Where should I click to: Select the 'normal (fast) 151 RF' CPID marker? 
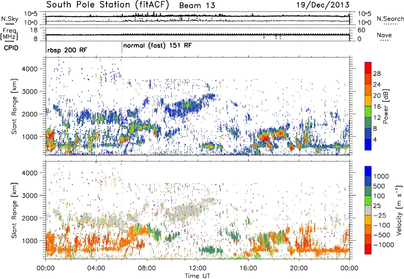click(158, 45)
